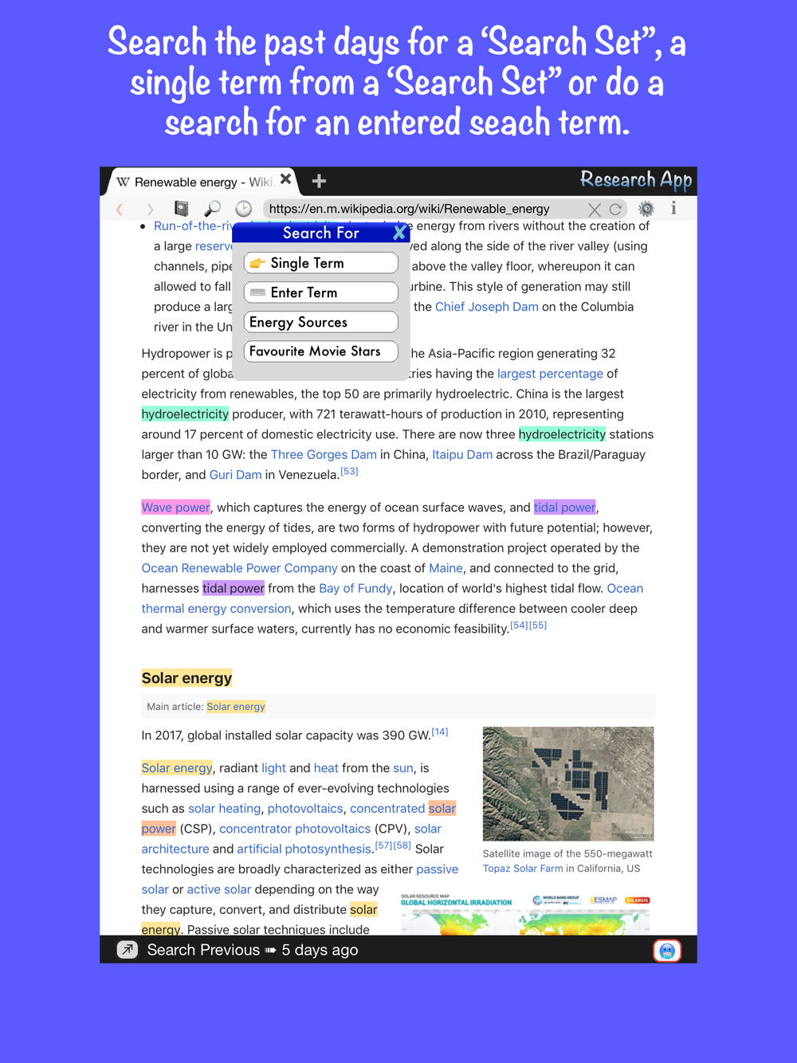Open the Main article Solar energy link
The image size is (797, 1063).
[236, 707]
